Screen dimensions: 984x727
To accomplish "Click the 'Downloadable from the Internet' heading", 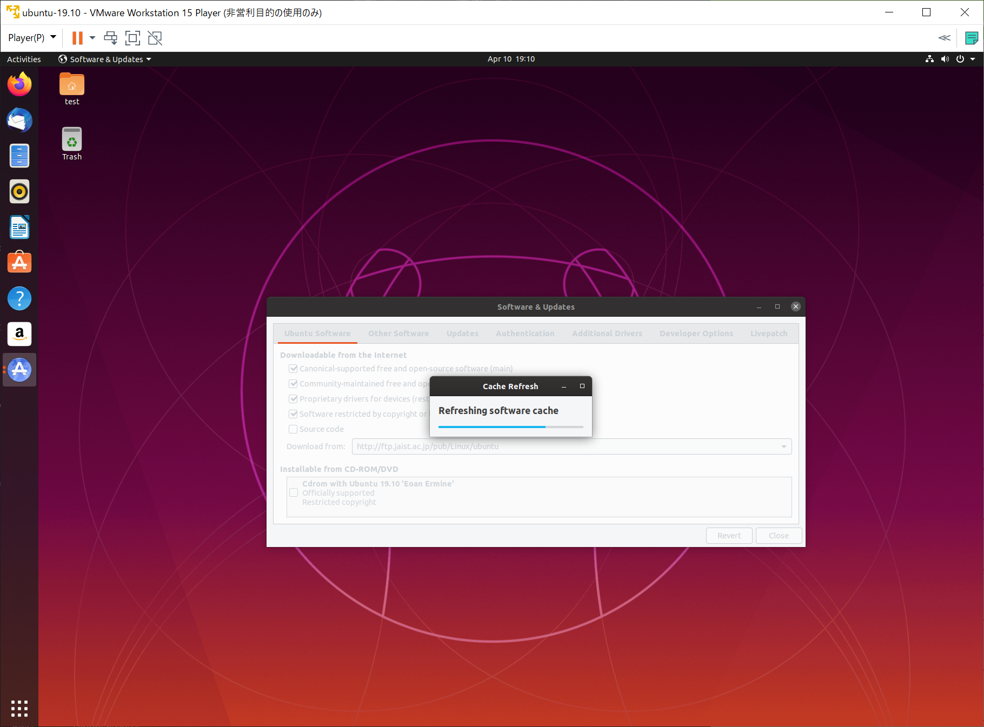I will (343, 355).
